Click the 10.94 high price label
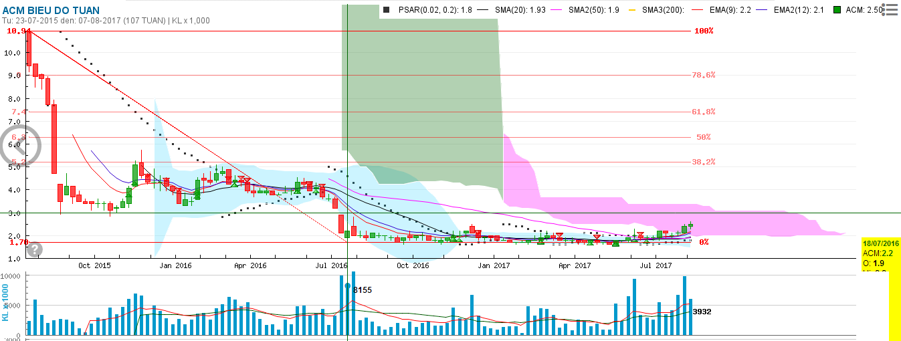The width and height of the screenshot is (901, 341). (20, 31)
